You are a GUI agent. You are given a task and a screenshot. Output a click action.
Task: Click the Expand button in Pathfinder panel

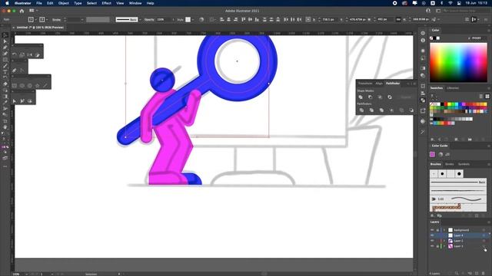[405, 97]
